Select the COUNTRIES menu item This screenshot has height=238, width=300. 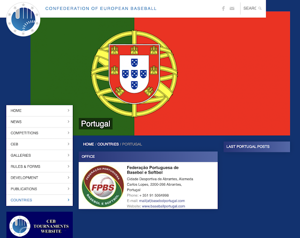coord(39,200)
